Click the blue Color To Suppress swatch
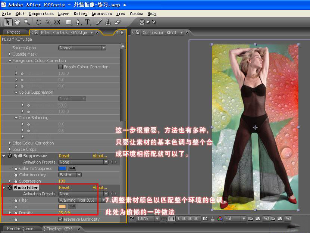This screenshot has width=310, height=233. (62, 168)
